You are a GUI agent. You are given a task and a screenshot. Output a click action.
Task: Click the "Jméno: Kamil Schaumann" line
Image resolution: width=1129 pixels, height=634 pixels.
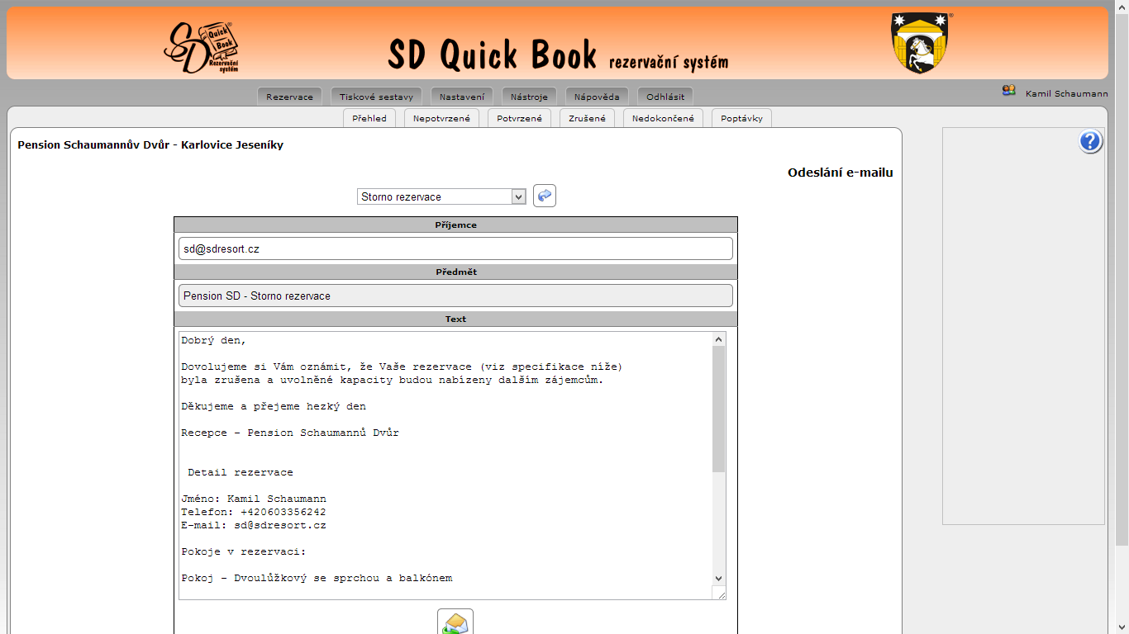coord(254,499)
